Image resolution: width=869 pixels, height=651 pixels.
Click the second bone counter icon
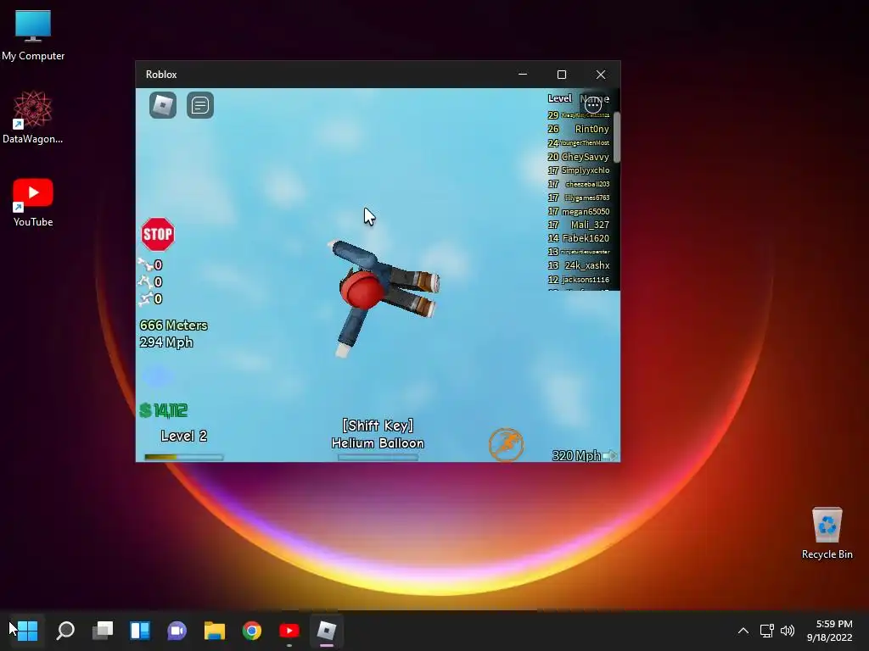point(145,281)
